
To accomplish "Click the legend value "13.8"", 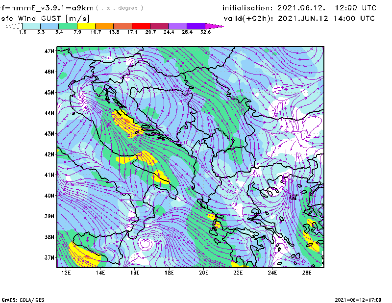I will pyautogui.click(x=114, y=32).
